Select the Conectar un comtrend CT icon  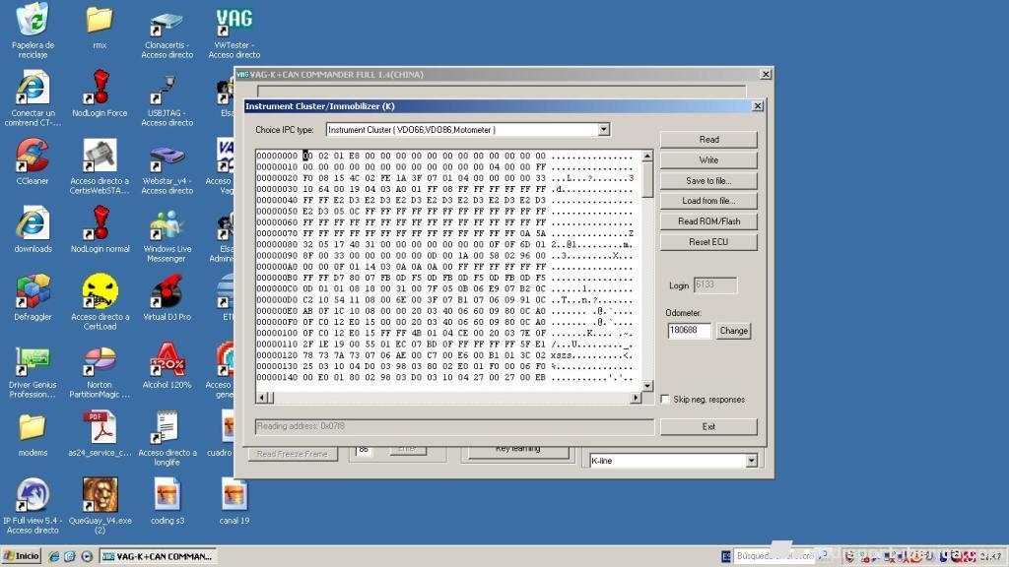point(33,88)
